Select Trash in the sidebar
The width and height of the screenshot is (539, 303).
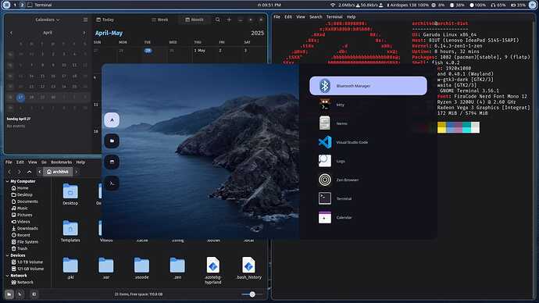[x=20, y=248]
